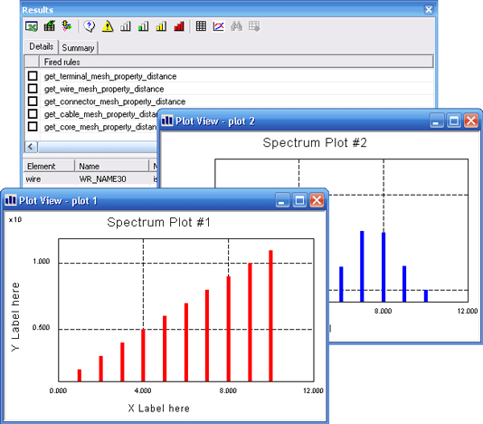Click the Excel export icon in Results toolbar
483x424 pixels.
32,26
